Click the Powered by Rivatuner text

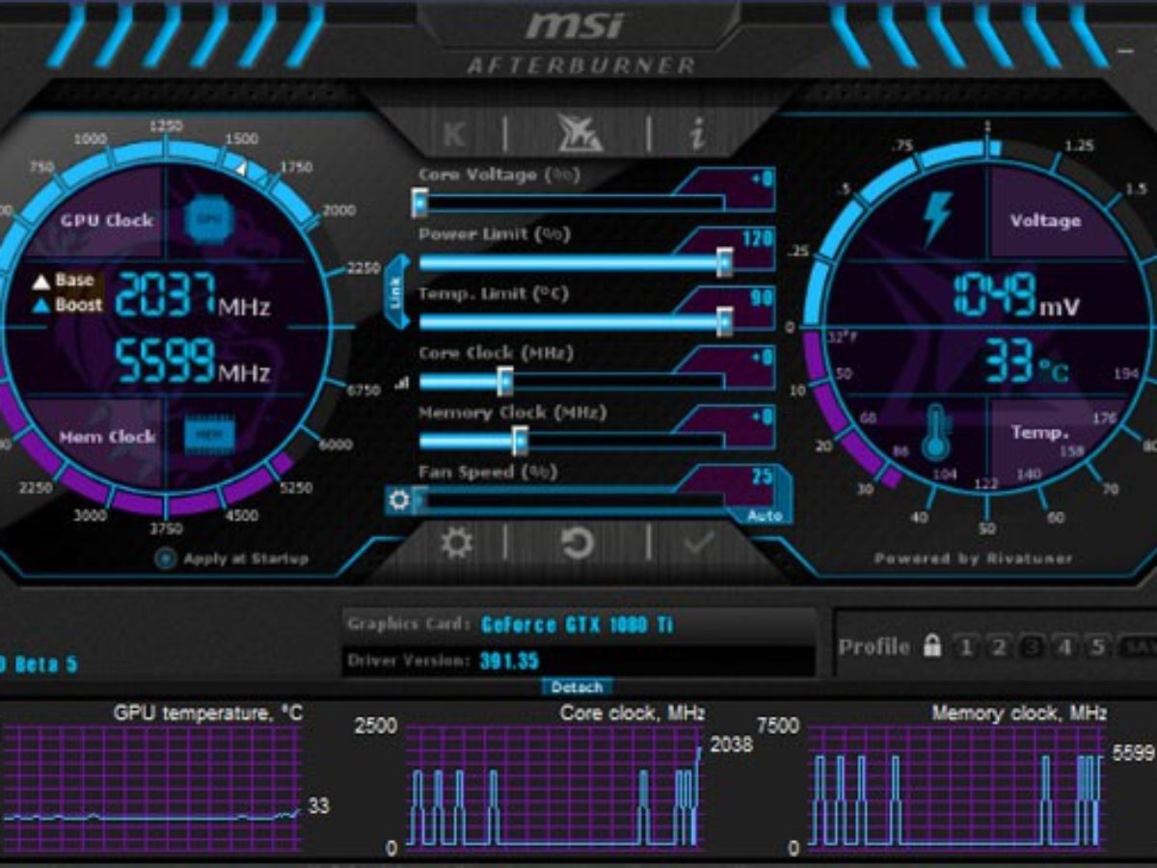click(973, 558)
